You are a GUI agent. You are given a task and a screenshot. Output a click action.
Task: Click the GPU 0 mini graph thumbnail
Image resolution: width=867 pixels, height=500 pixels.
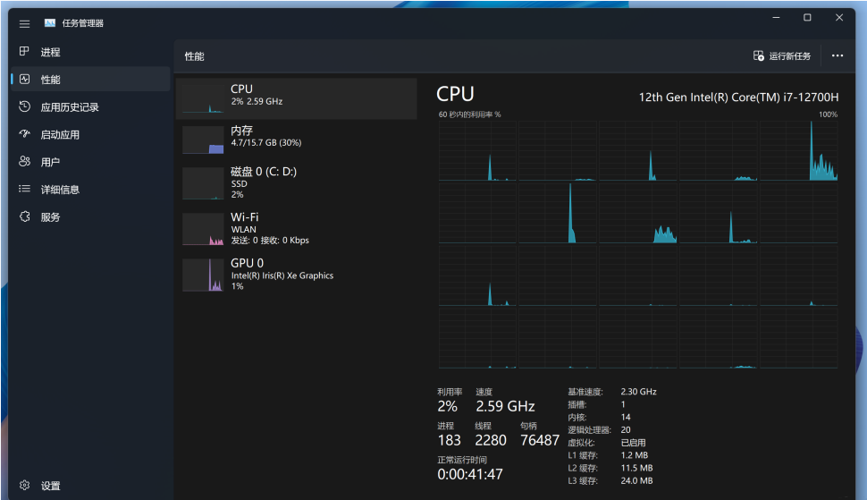pyautogui.click(x=203, y=275)
